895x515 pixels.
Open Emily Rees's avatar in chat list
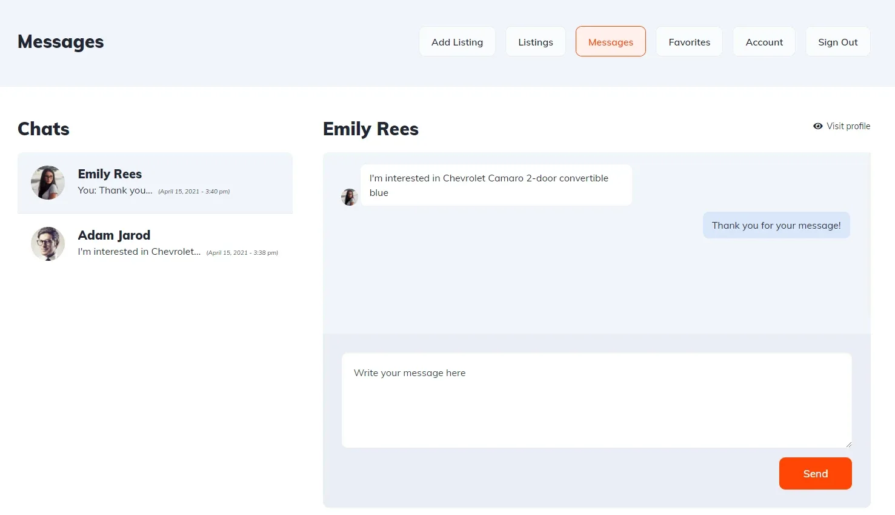(x=48, y=183)
